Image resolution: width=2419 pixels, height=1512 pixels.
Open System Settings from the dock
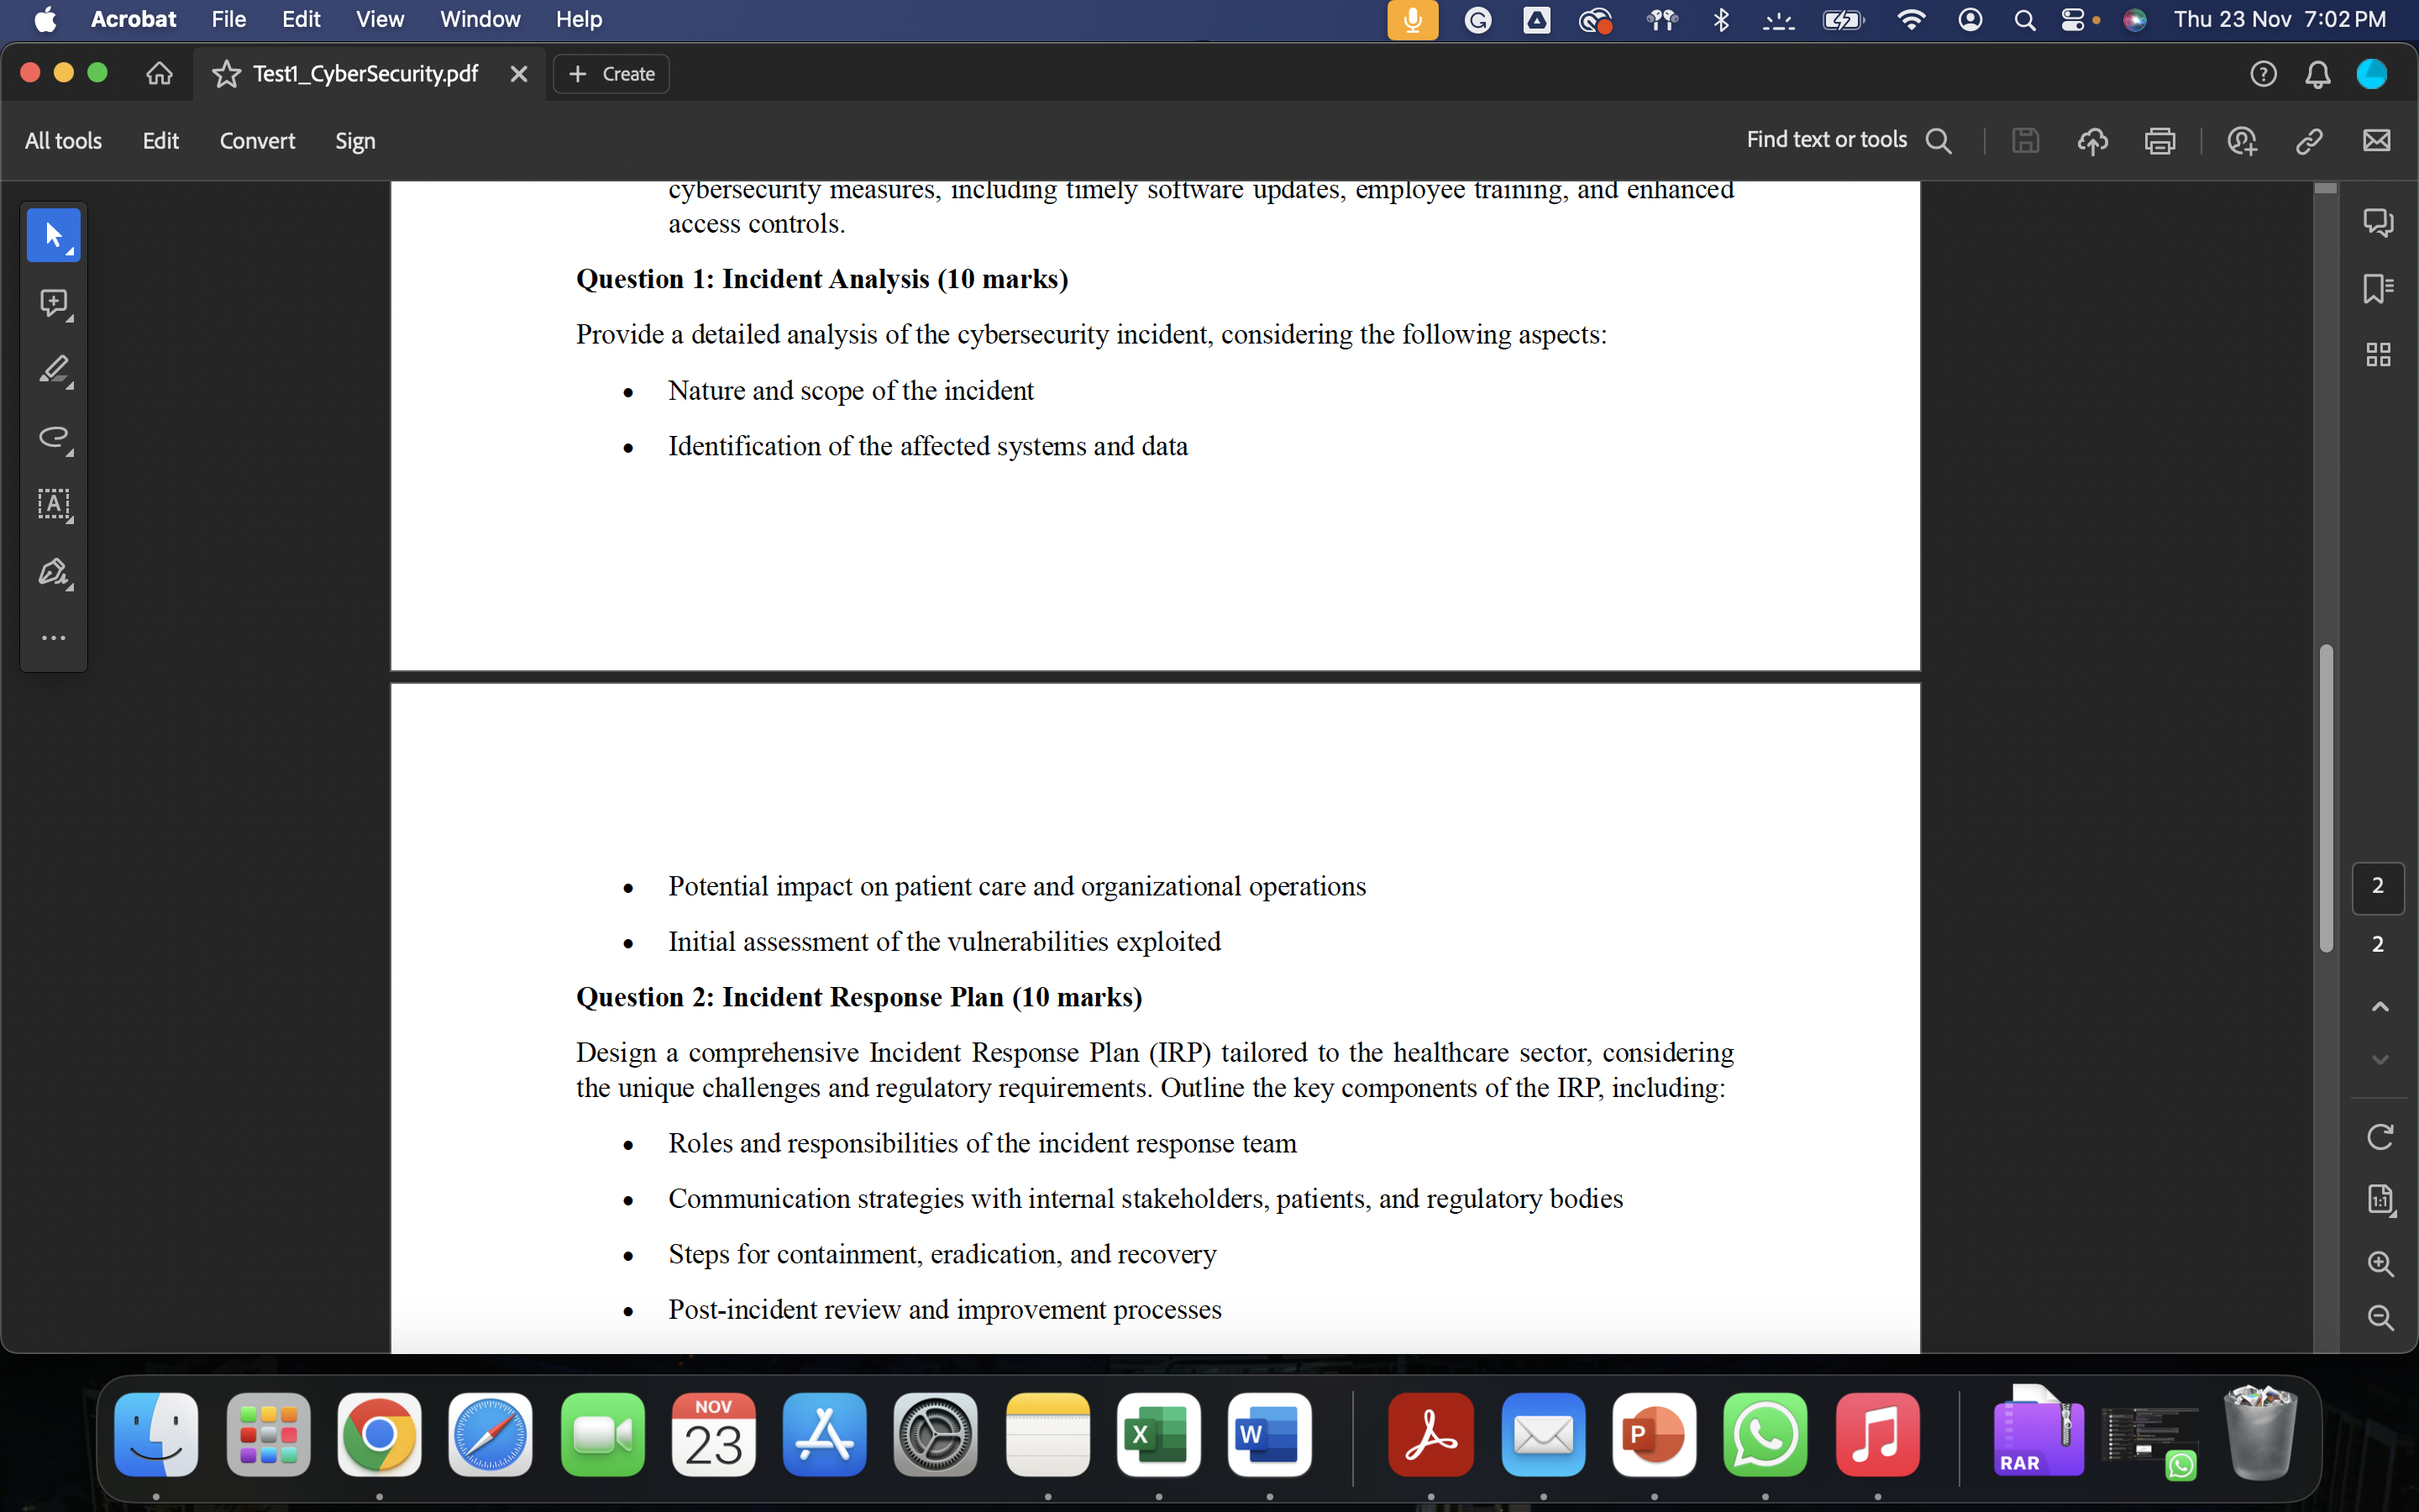click(x=935, y=1434)
